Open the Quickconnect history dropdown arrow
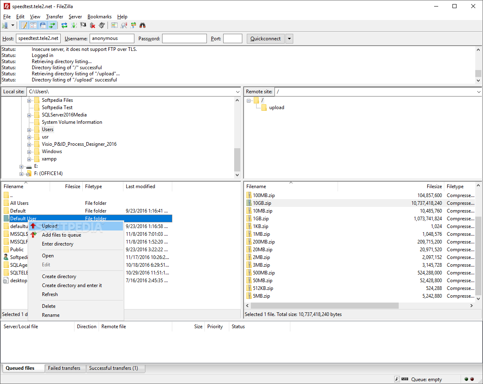The width and height of the screenshot is (483, 384). click(x=289, y=39)
